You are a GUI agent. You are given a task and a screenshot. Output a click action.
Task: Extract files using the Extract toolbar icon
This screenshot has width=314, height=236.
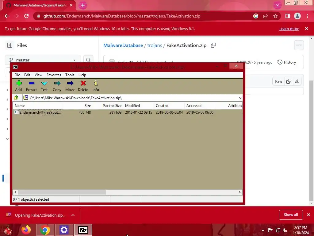pos(32,86)
